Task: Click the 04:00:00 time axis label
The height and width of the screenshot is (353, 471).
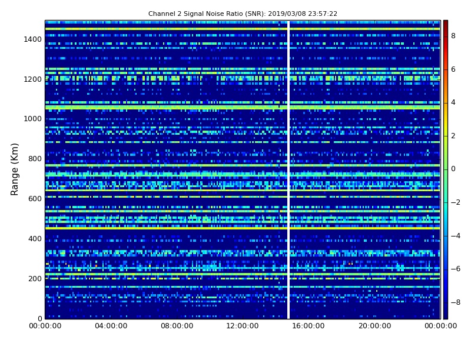Action: (x=111, y=326)
